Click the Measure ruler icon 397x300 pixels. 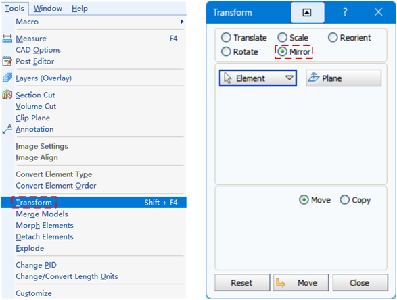point(7,39)
